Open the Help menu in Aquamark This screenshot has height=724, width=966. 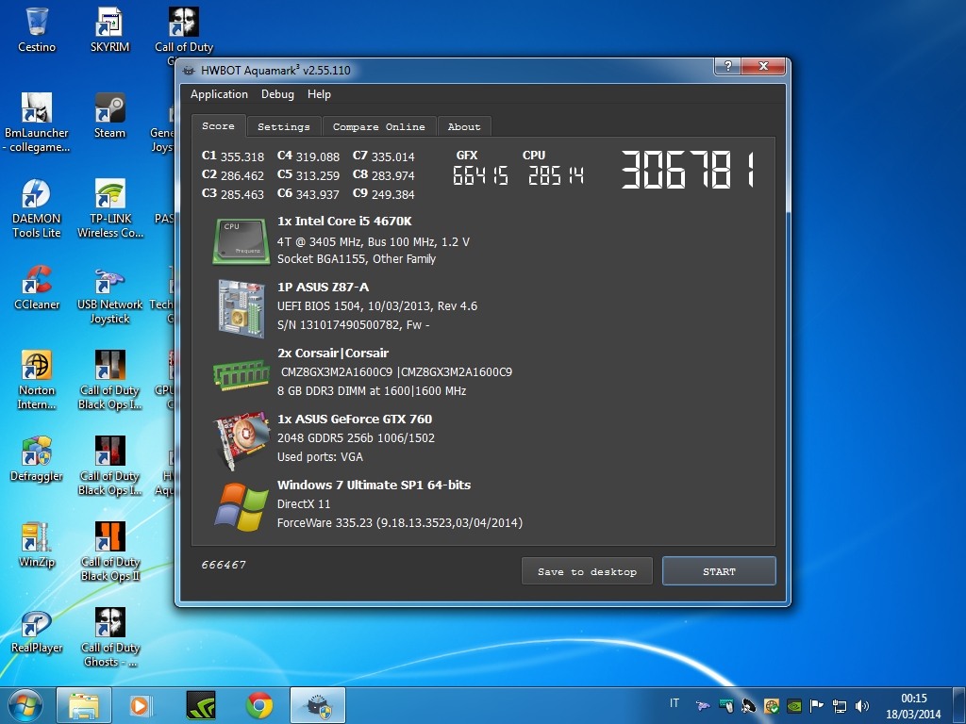[x=319, y=94]
